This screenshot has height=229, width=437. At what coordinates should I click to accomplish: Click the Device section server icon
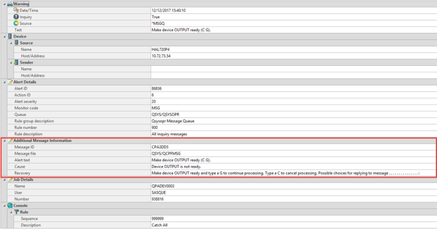[x=10, y=36]
